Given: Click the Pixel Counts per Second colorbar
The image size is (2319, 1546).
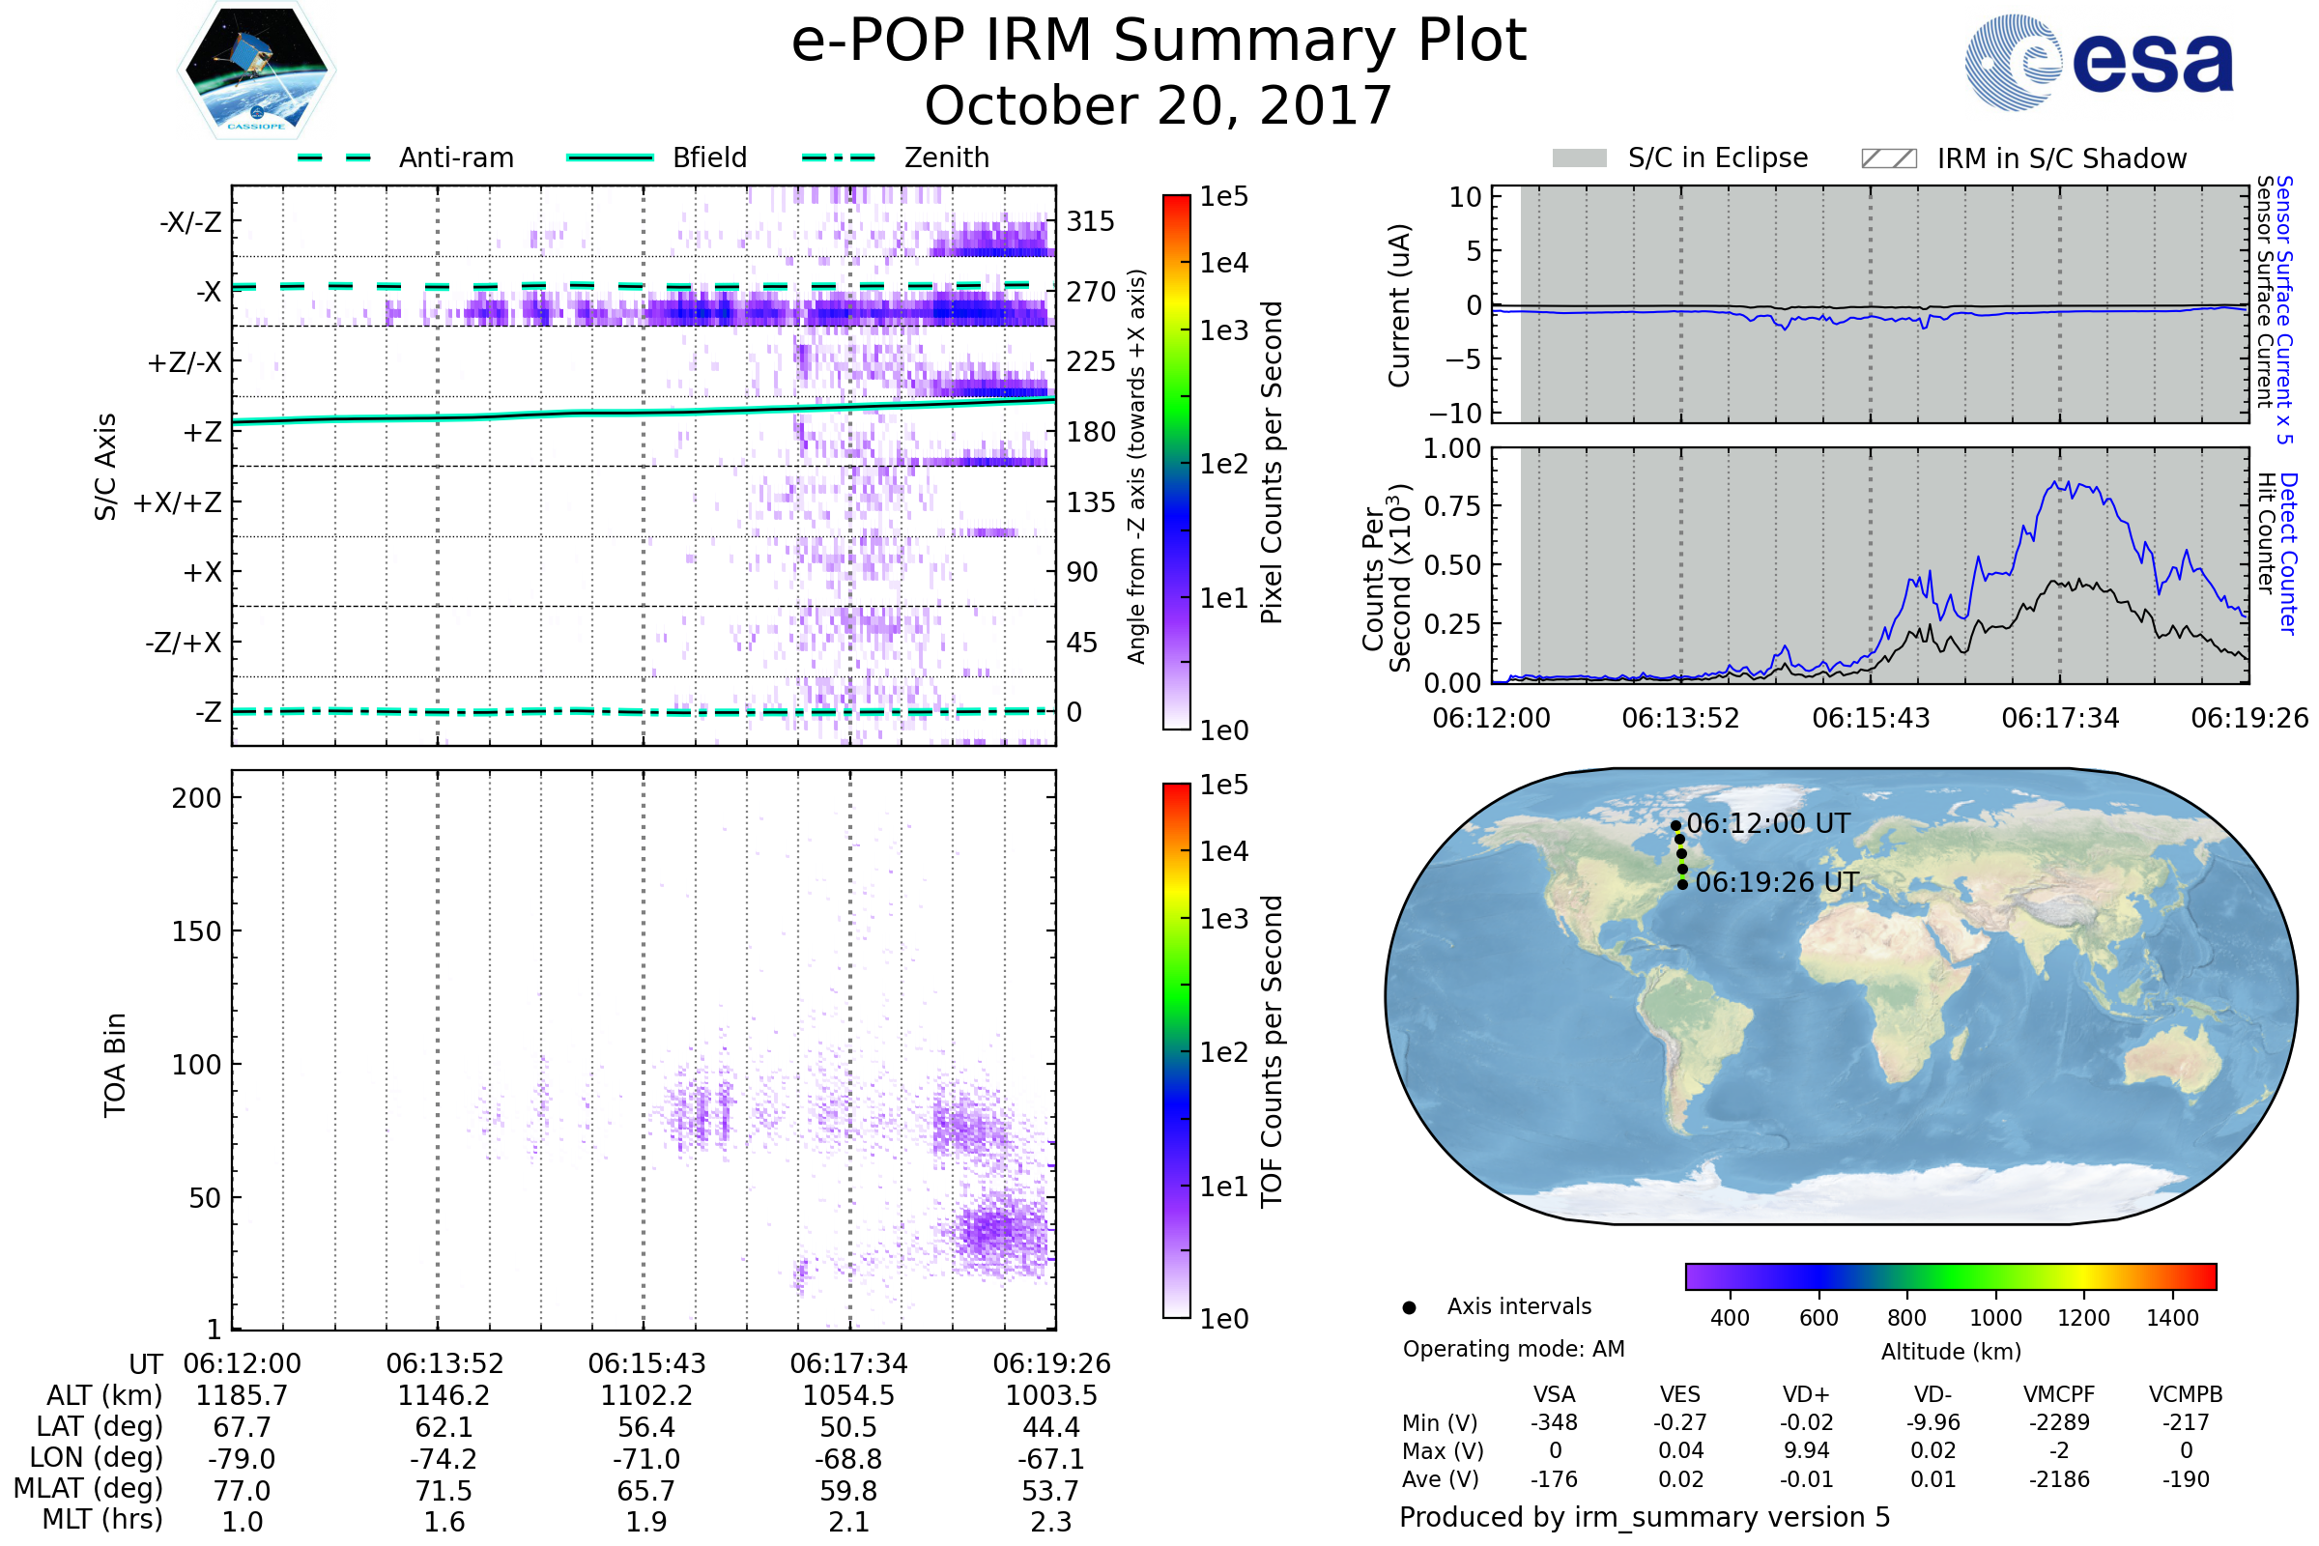Looking at the screenshot, I should coord(1176,462).
